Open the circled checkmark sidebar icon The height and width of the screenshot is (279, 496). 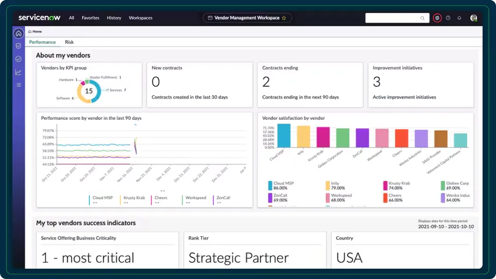[x=19, y=59]
